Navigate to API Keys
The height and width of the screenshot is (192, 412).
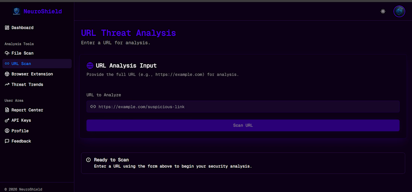point(37,120)
